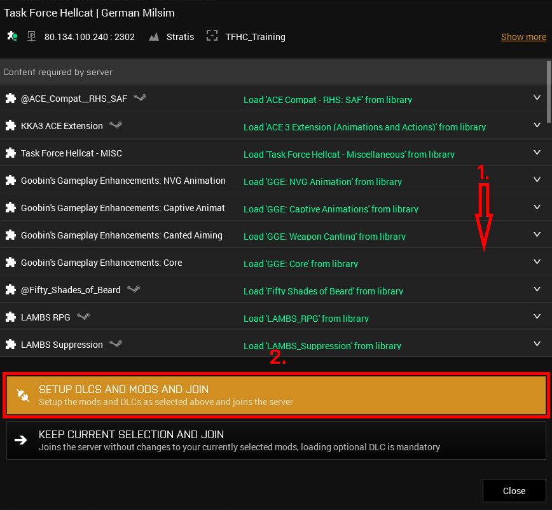Select Load 'ACE Compat - RHS: SAF' from library

pyautogui.click(x=328, y=100)
